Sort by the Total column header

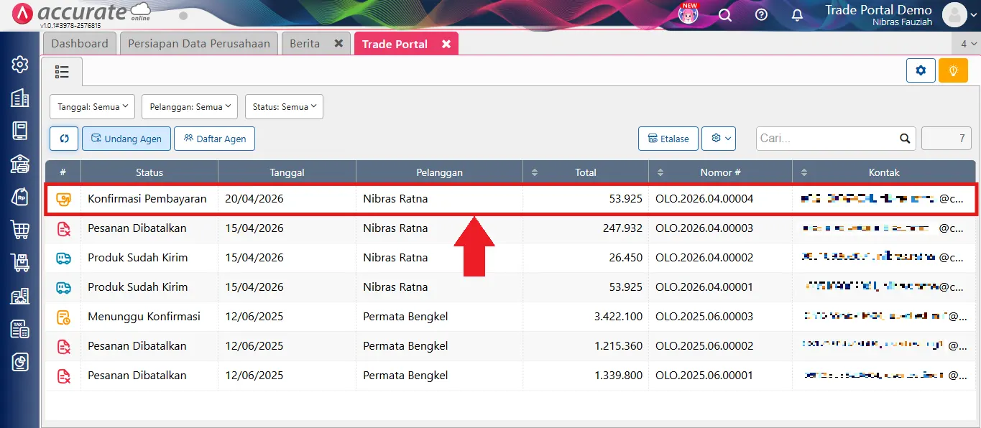(586, 172)
